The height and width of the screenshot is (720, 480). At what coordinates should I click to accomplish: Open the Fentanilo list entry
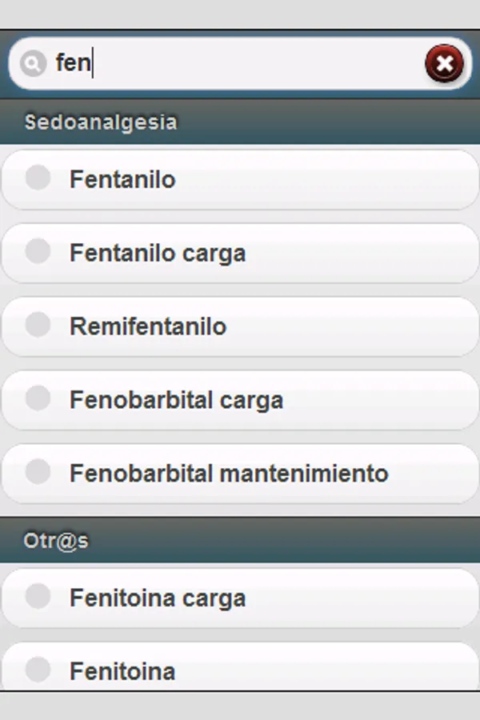[x=122, y=179]
